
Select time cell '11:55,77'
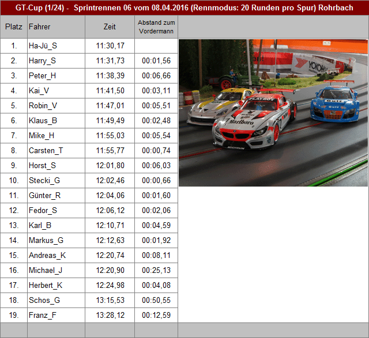[110, 150]
